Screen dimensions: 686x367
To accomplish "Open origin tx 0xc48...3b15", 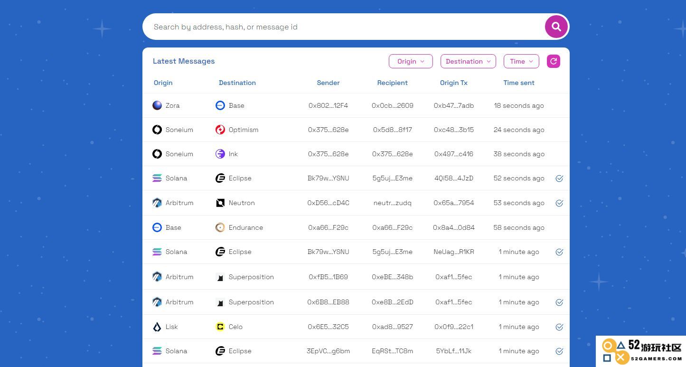I will click(x=454, y=130).
